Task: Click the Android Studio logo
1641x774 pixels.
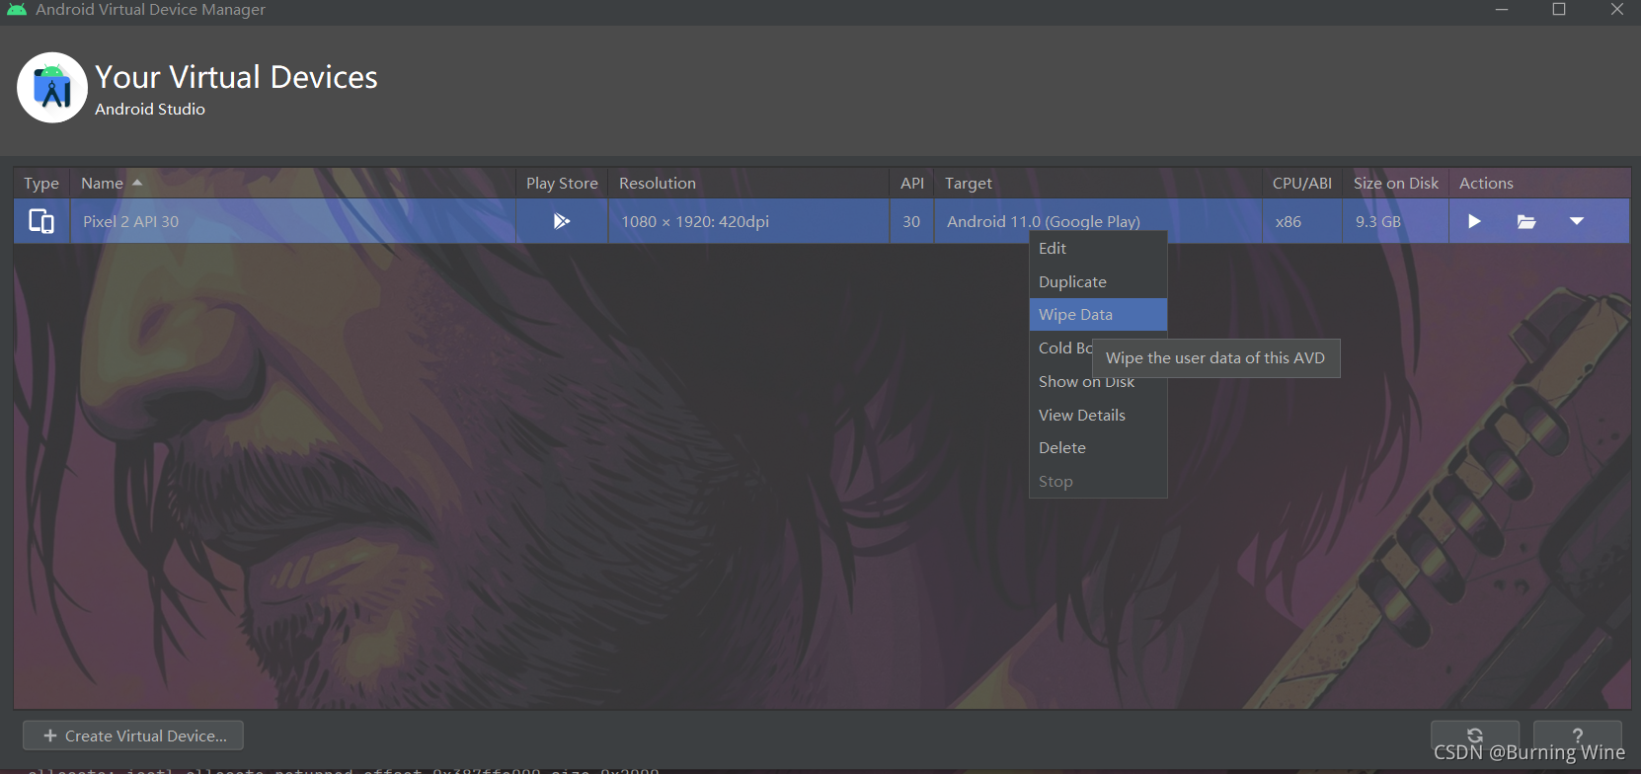Action: click(52, 88)
